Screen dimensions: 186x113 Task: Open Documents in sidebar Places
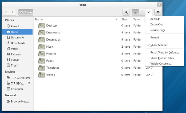tap(17, 37)
